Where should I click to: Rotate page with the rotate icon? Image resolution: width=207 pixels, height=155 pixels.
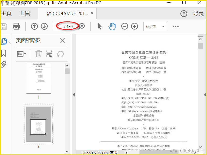coord(60,54)
